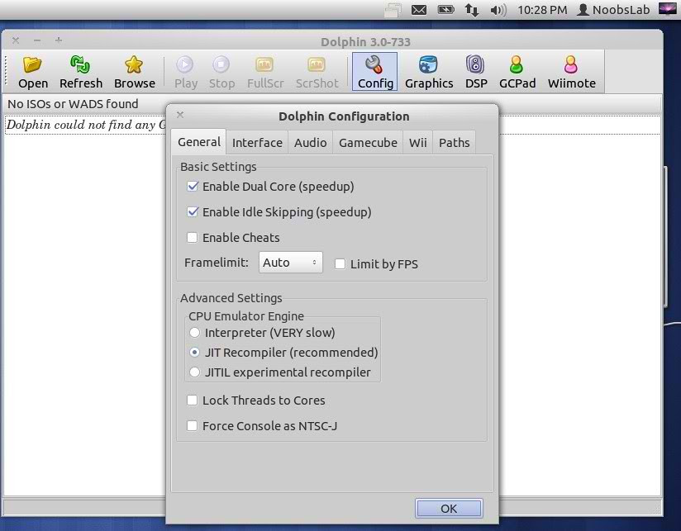Image resolution: width=681 pixels, height=531 pixels.
Task: Select JITIL experimental recompiler radio button
Action: click(x=194, y=372)
